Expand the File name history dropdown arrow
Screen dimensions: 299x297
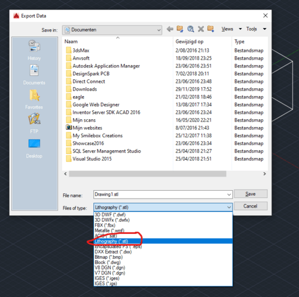click(229, 194)
